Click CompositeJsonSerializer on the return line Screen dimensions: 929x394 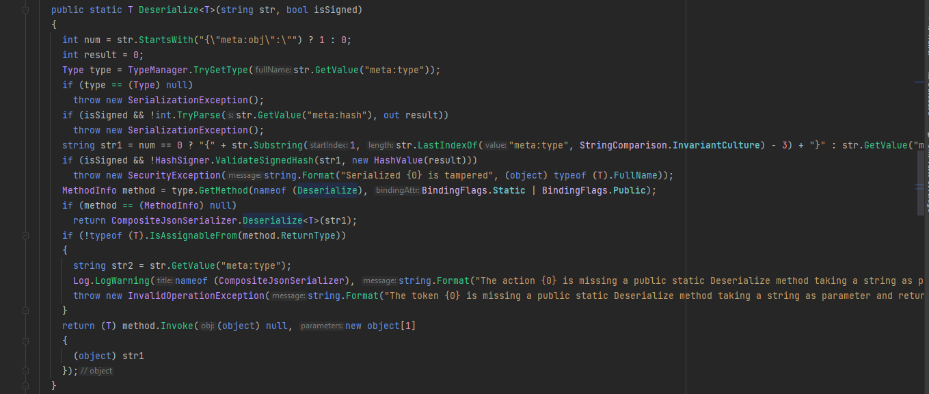click(174, 220)
